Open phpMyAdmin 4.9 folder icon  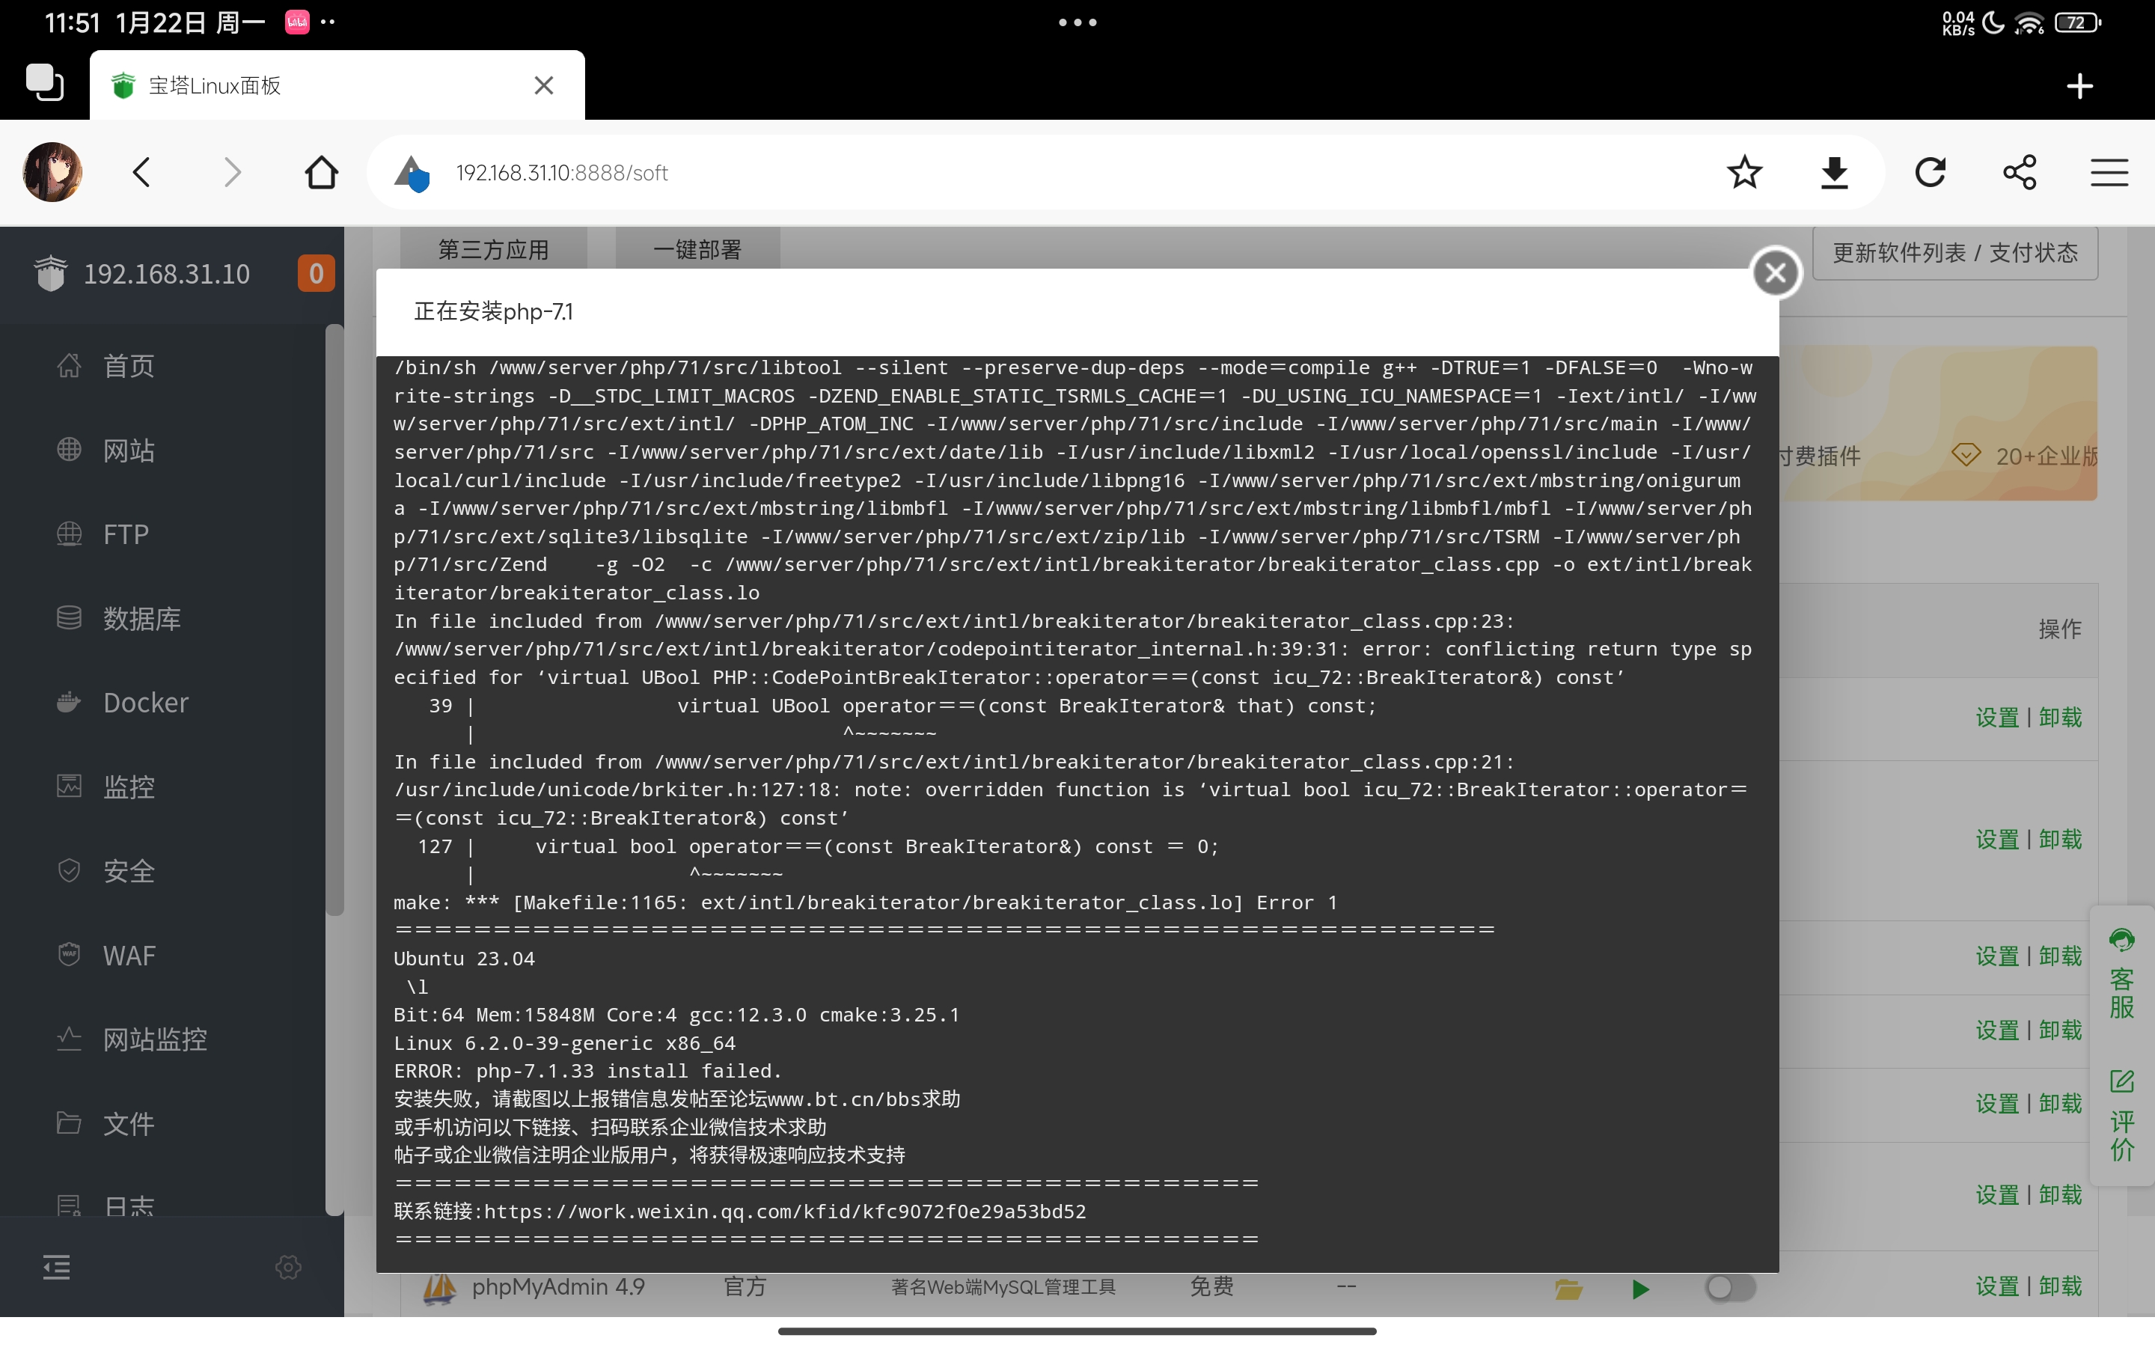[x=1568, y=1288]
